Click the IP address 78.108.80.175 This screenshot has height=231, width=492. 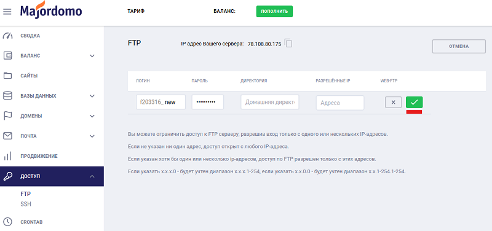click(x=264, y=44)
